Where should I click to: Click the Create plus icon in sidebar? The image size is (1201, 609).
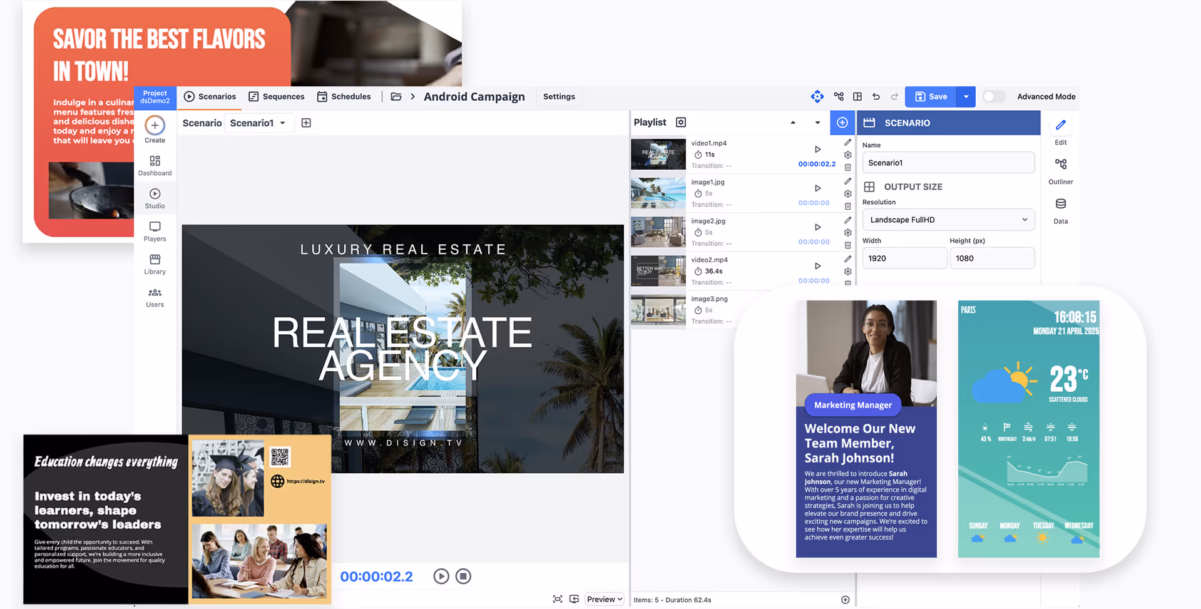(155, 126)
